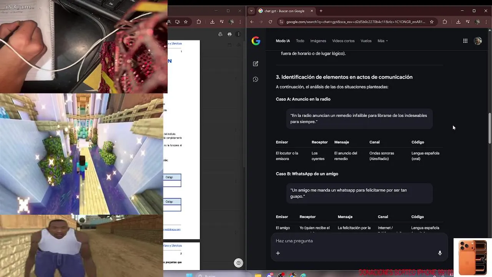Click the Google logo

(256, 41)
